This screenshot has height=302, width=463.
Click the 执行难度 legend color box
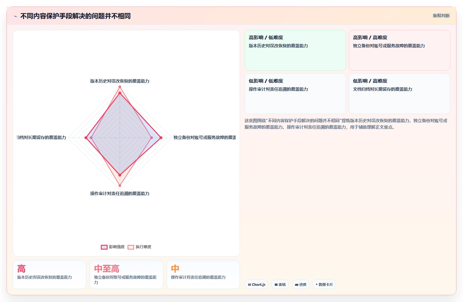click(131, 247)
